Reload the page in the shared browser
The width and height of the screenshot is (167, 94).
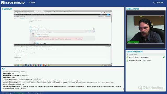pyautogui.click(x=17, y=13)
